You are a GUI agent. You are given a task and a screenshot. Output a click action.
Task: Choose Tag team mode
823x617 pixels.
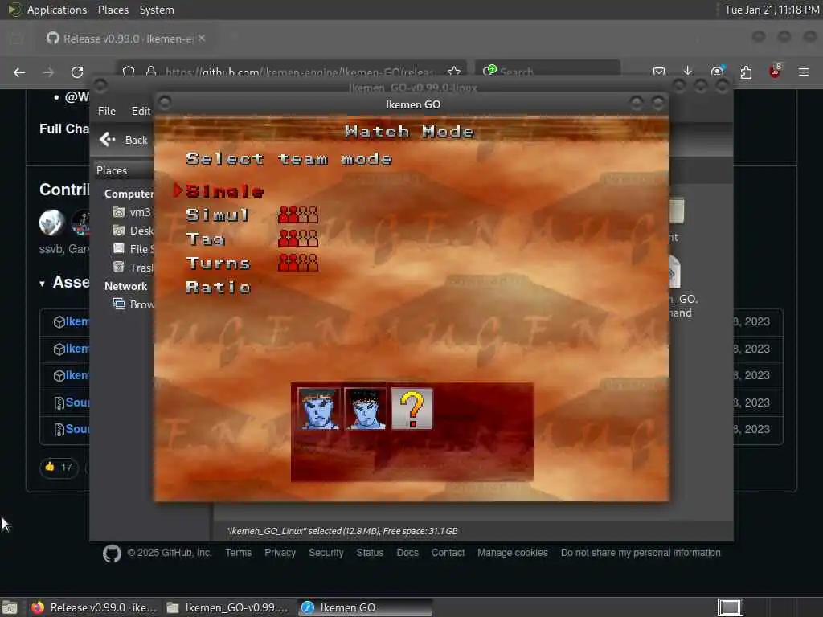point(205,239)
